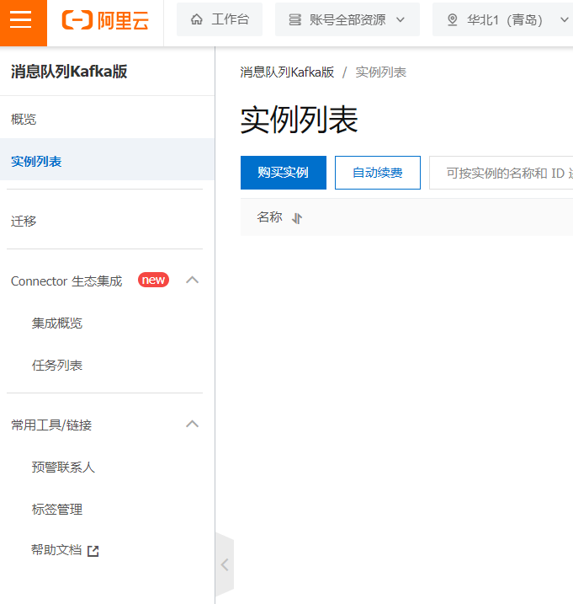This screenshot has width=573, height=604.
Task: Click the 购买实例 button
Action: tap(284, 173)
